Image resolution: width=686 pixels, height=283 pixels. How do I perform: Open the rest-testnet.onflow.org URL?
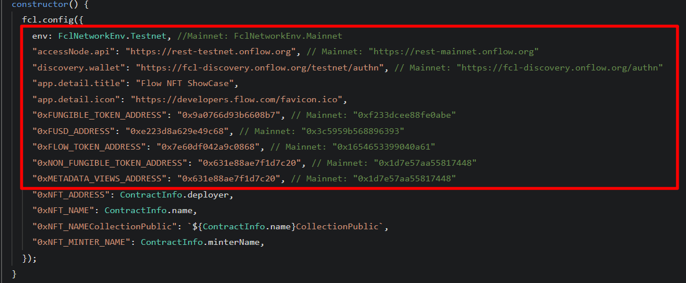pos(211,51)
